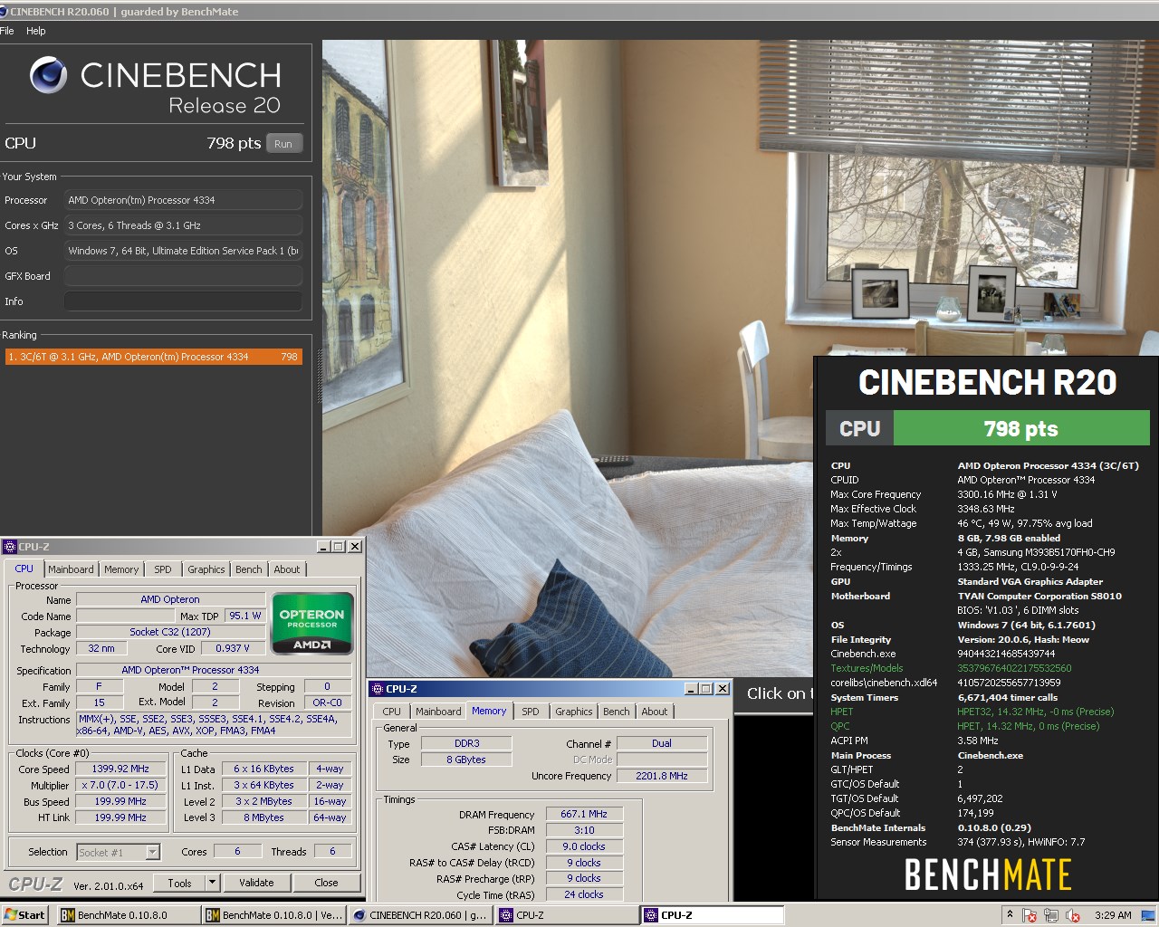Switch to the BenchMate 0.10.8.0 | Ve... taskbar item
This screenshot has width=1159, height=927.
274,915
